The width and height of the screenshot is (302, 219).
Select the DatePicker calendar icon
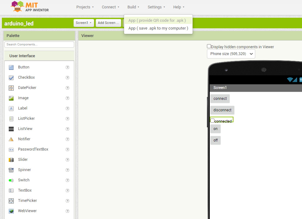coord(11,88)
